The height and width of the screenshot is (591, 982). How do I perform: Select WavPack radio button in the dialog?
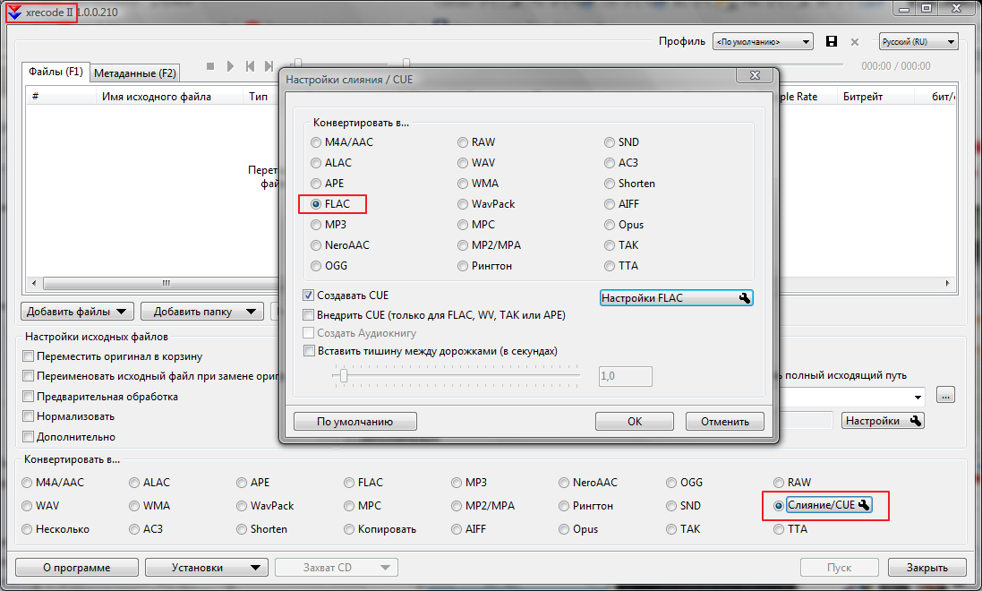(x=463, y=204)
